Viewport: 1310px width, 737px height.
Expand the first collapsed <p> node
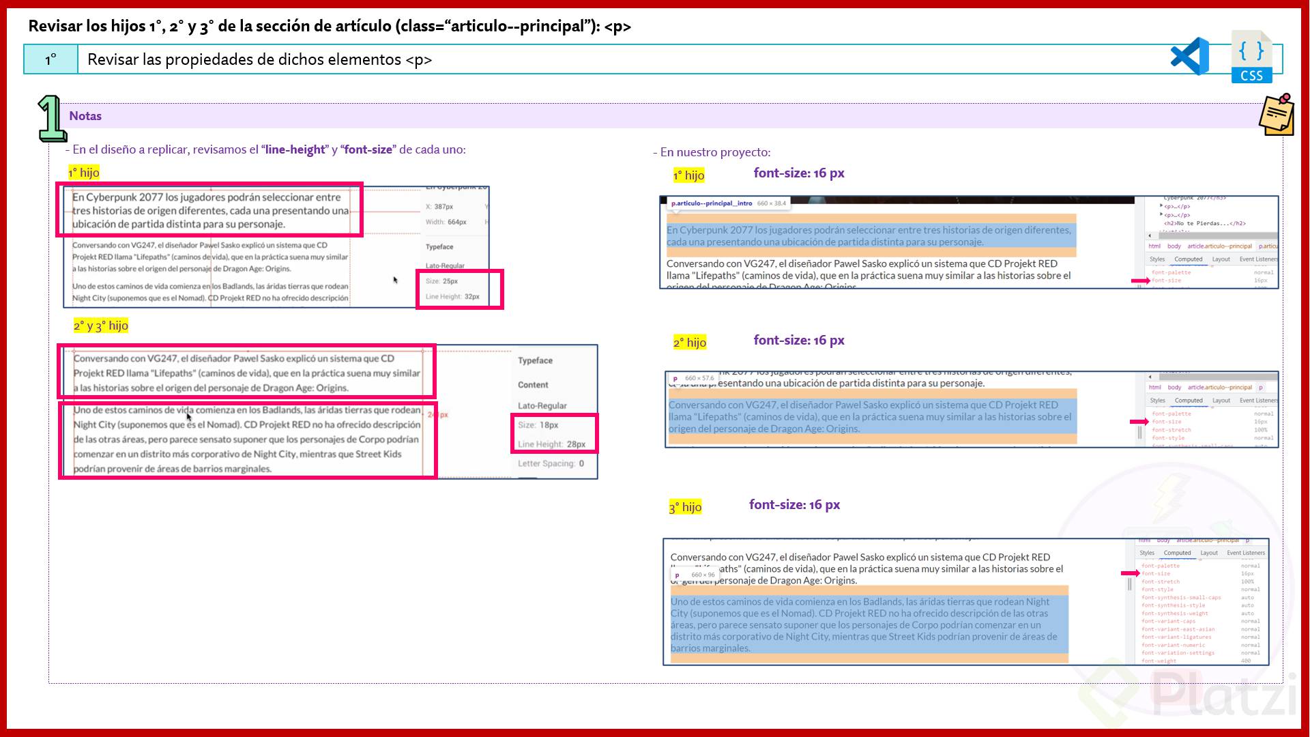1162,206
